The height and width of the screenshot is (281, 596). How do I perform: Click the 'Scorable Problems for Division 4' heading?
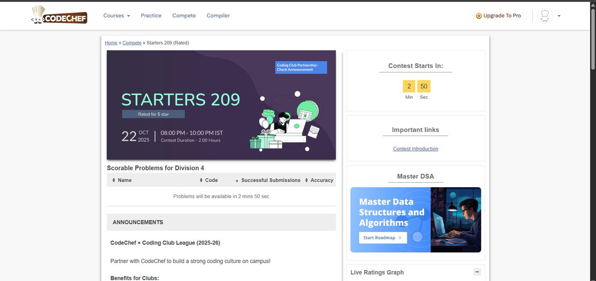click(x=155, y=168)
